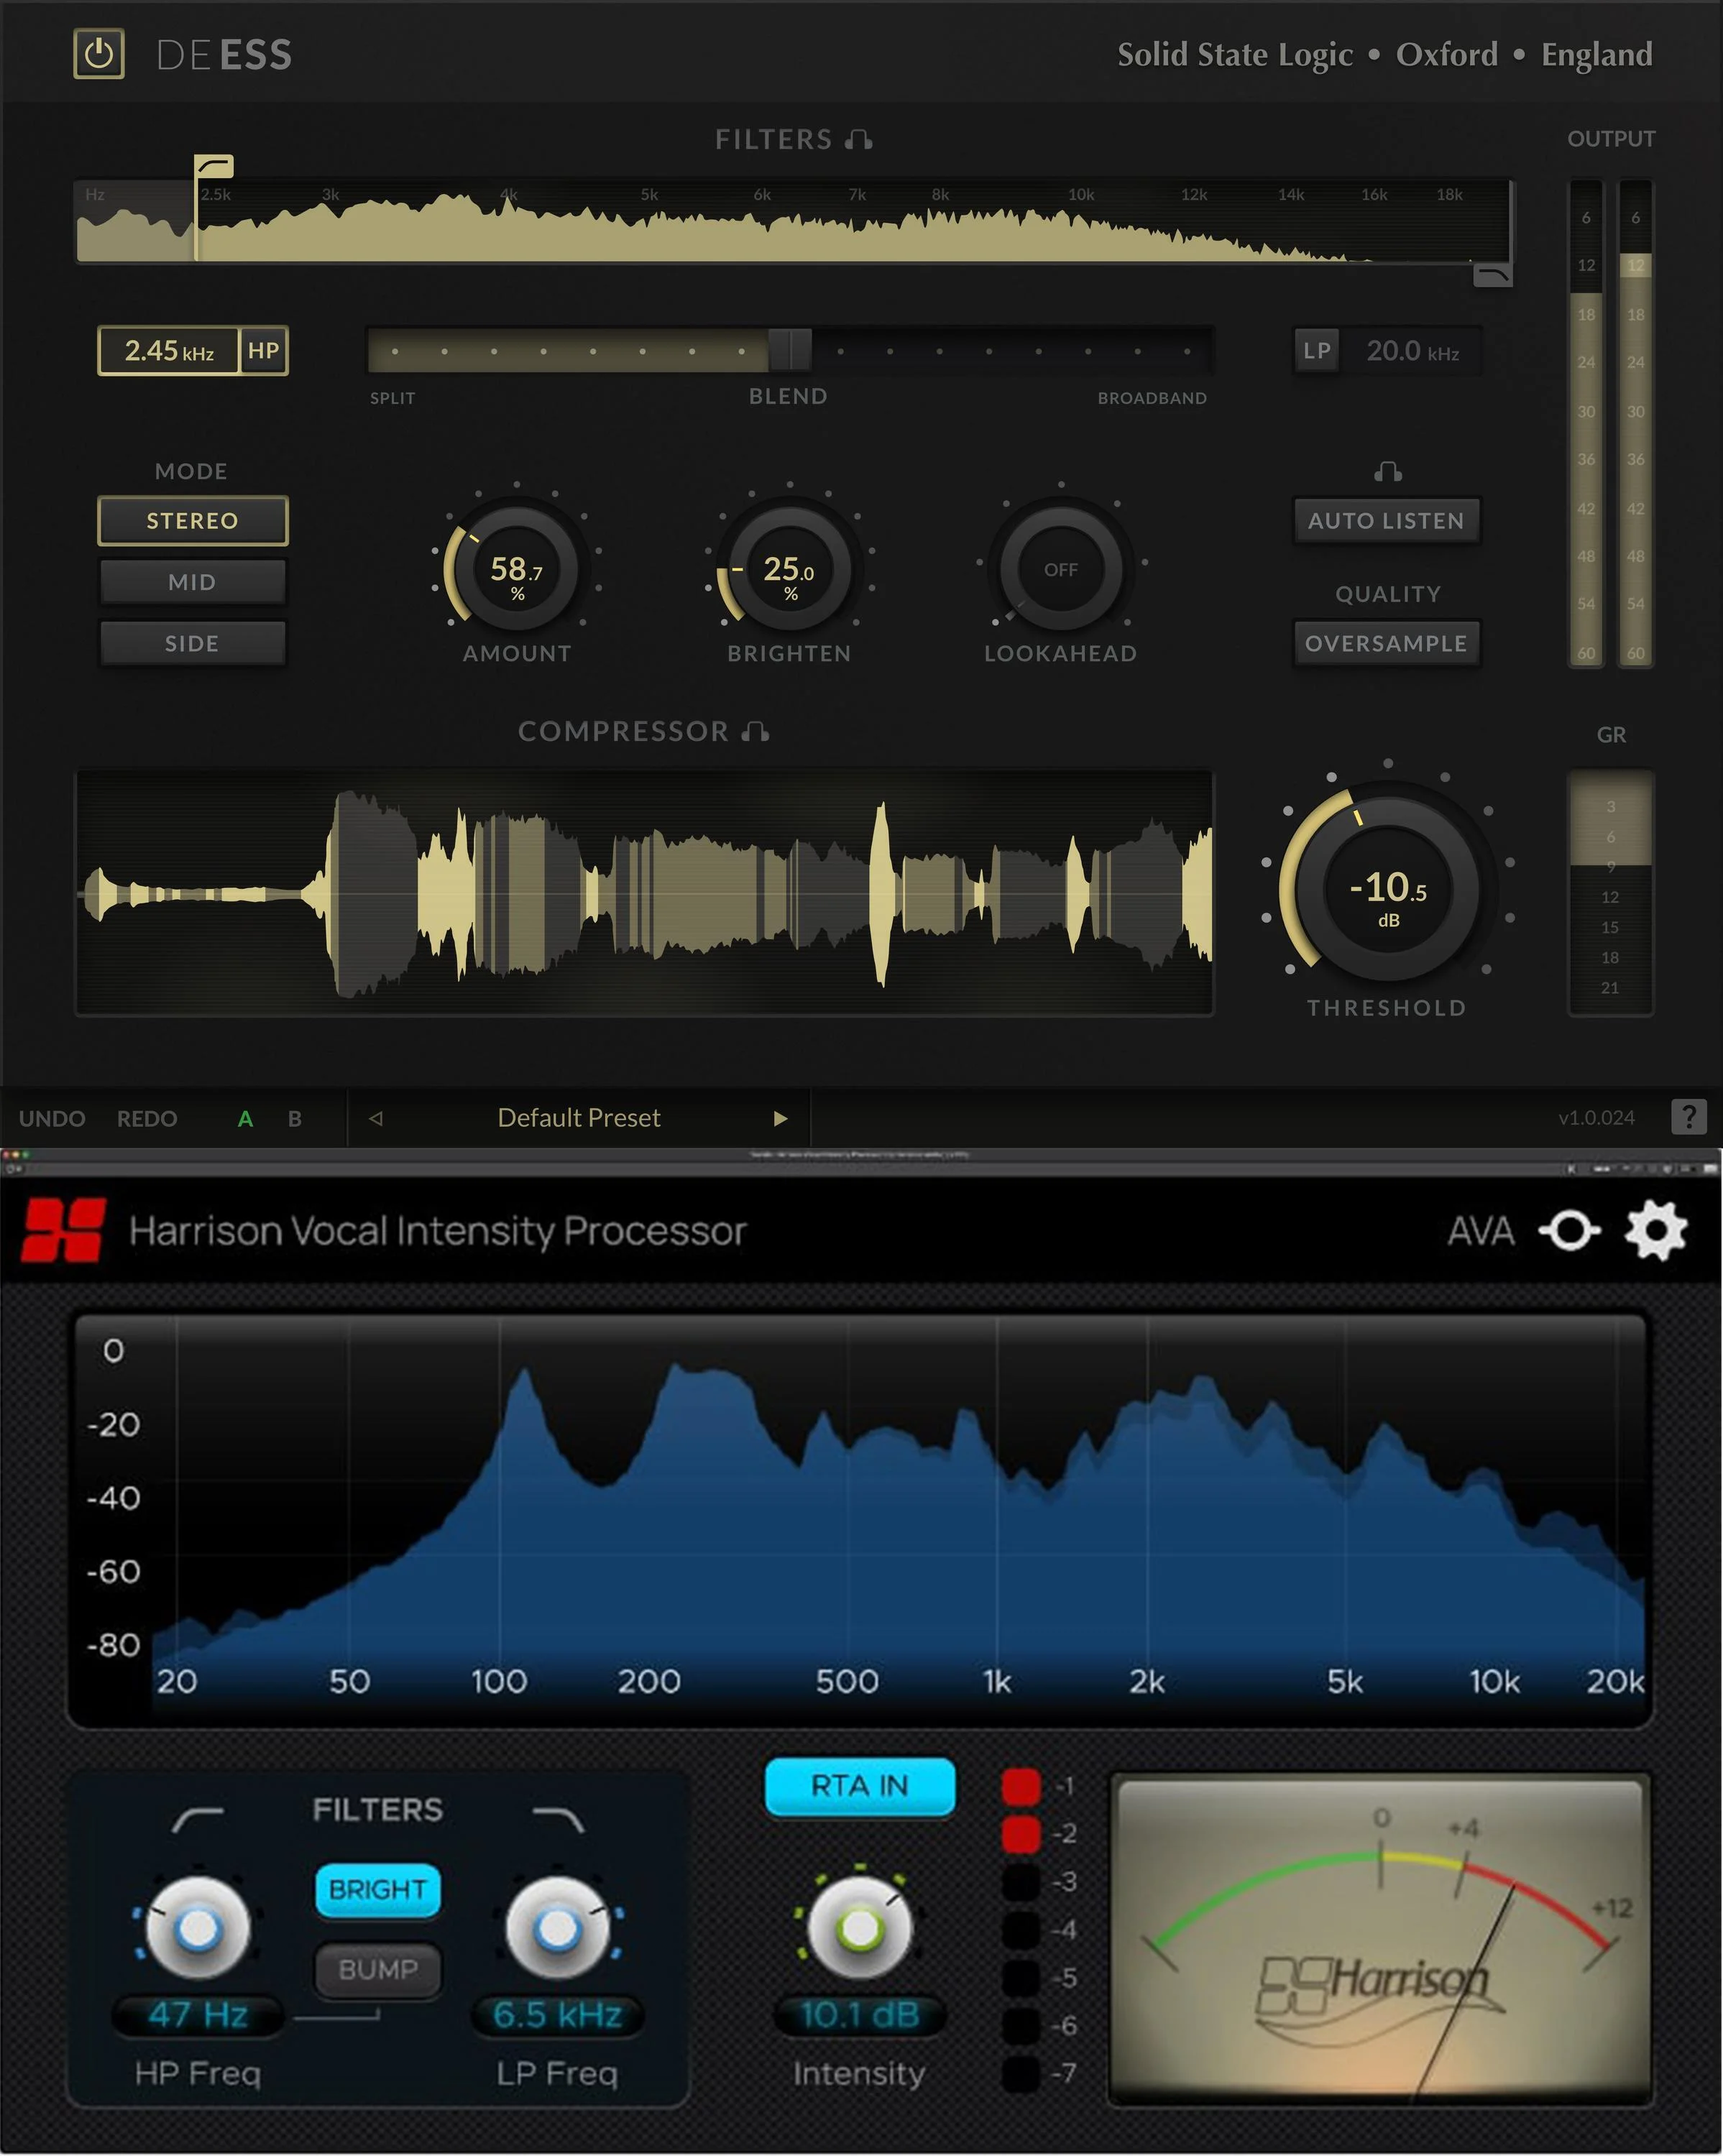Click the left output level meter
Viewport: 1723px width, 2156px height.
tap(1586, 424)
